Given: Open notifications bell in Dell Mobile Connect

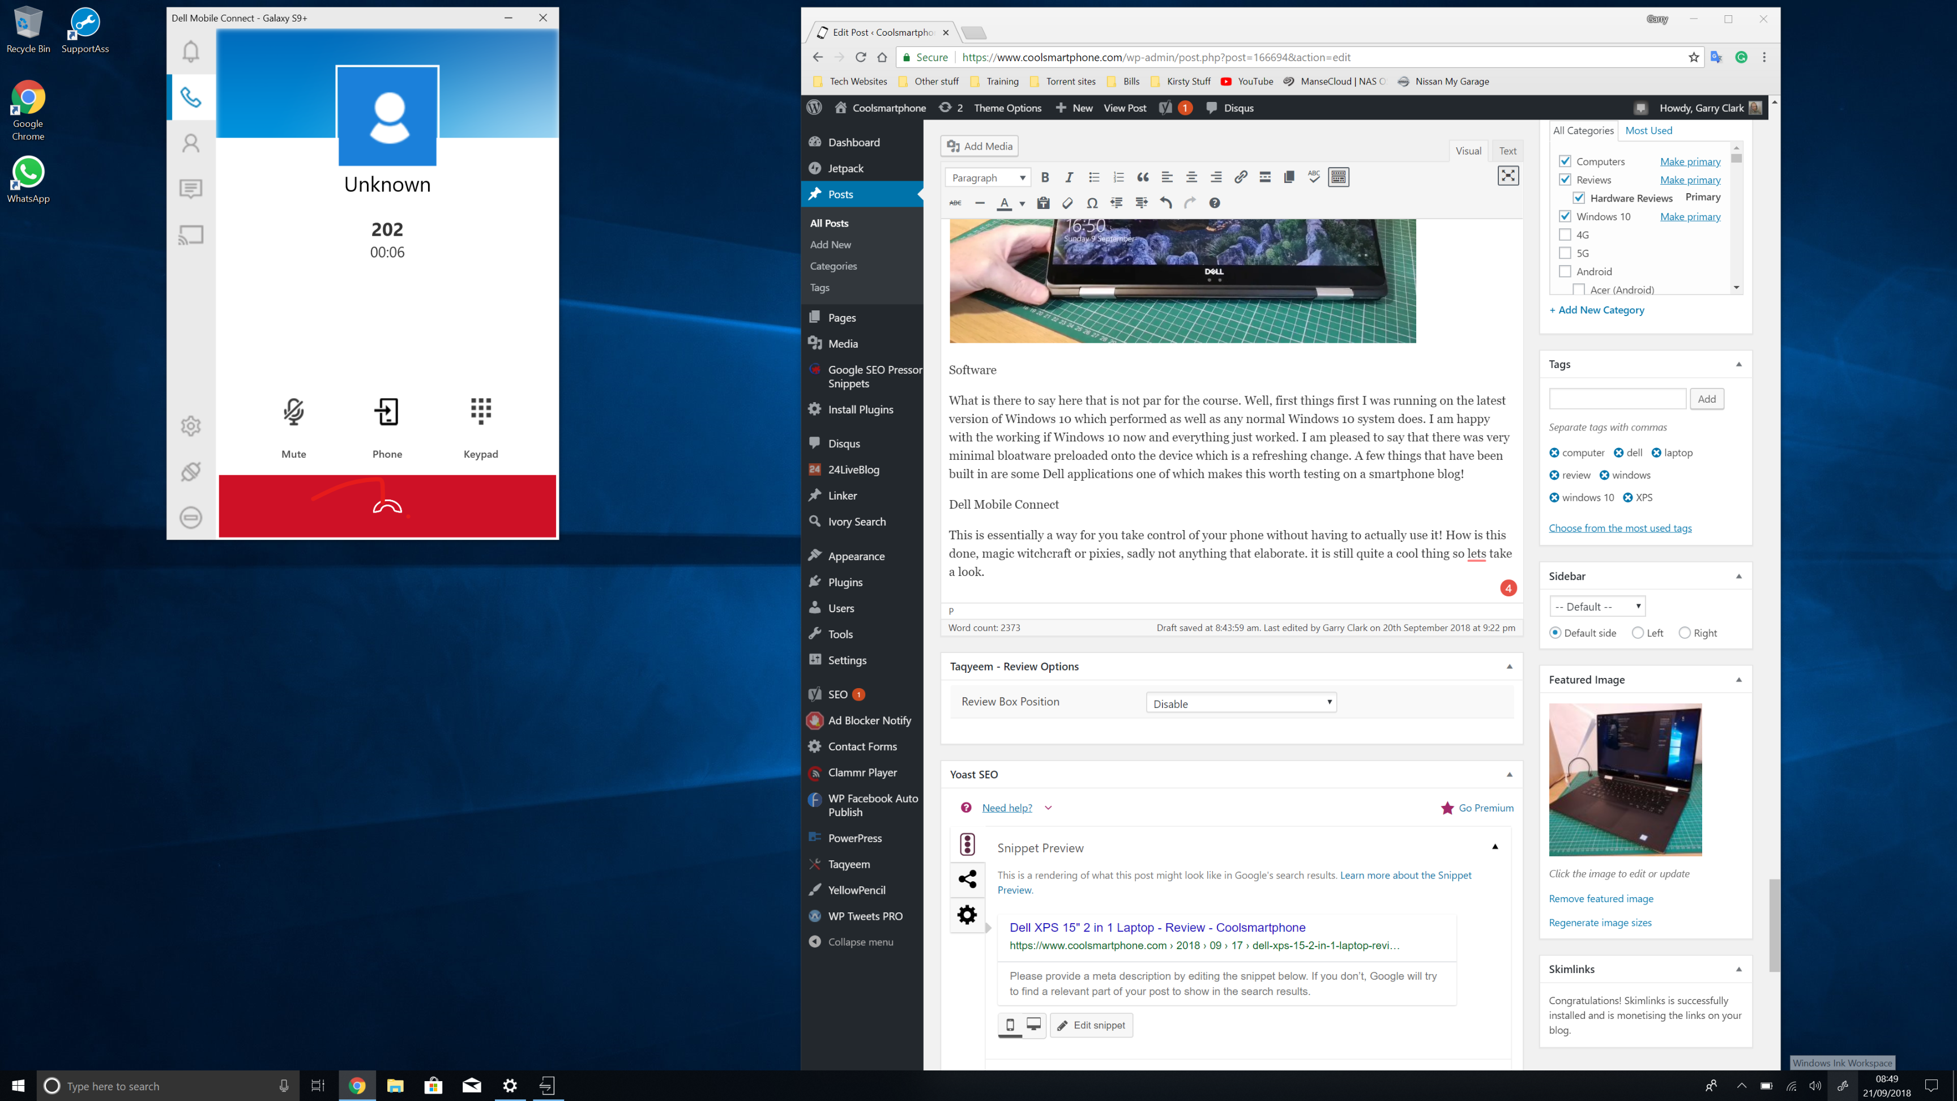Looking at the screenshot, I should [x=191, y=52].
